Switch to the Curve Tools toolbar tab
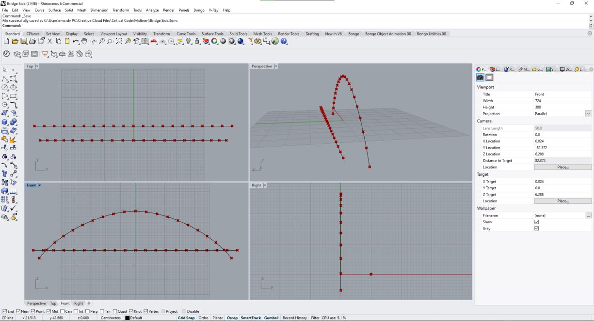594x321 pixels. point(186,34)
